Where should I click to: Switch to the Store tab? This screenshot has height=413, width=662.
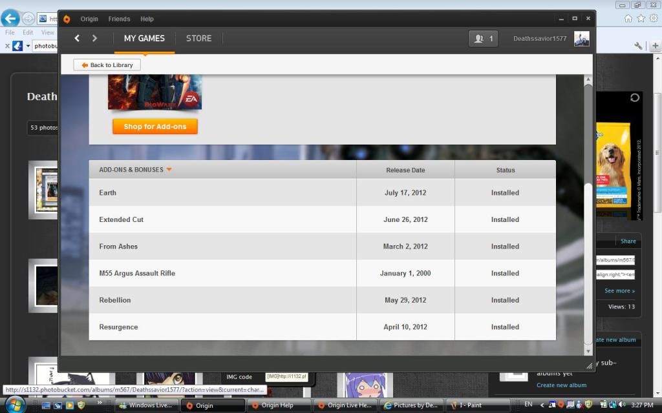click(198, 39)
